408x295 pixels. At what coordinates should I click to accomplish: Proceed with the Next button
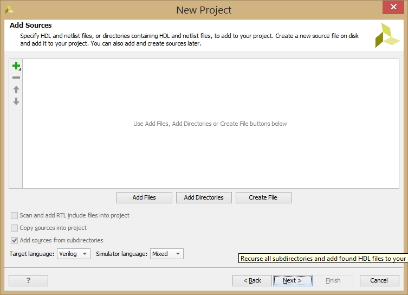tap(293, 281)
